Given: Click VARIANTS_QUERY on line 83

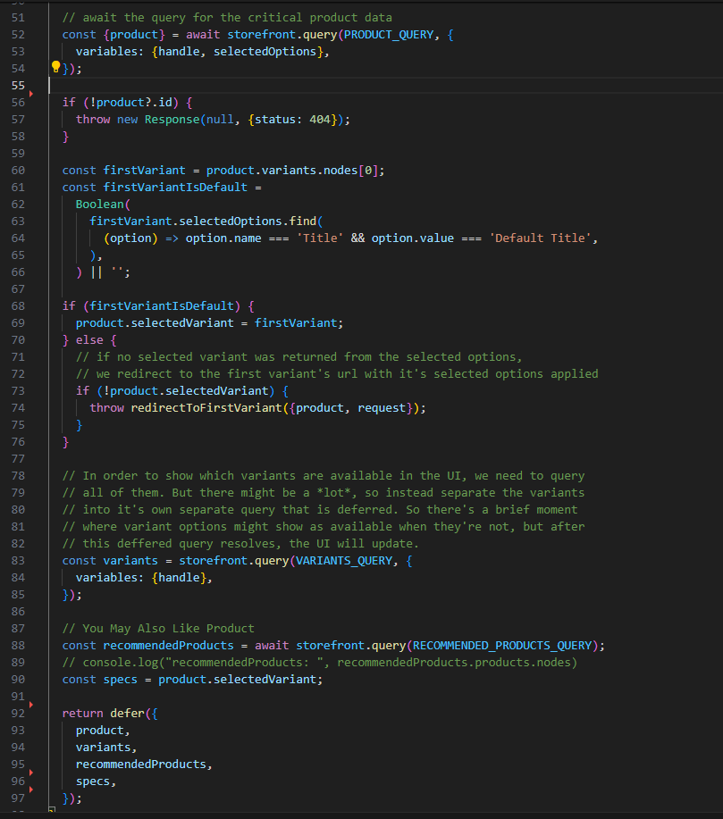Looking at the screenshot, I should (x=344, y=561).
